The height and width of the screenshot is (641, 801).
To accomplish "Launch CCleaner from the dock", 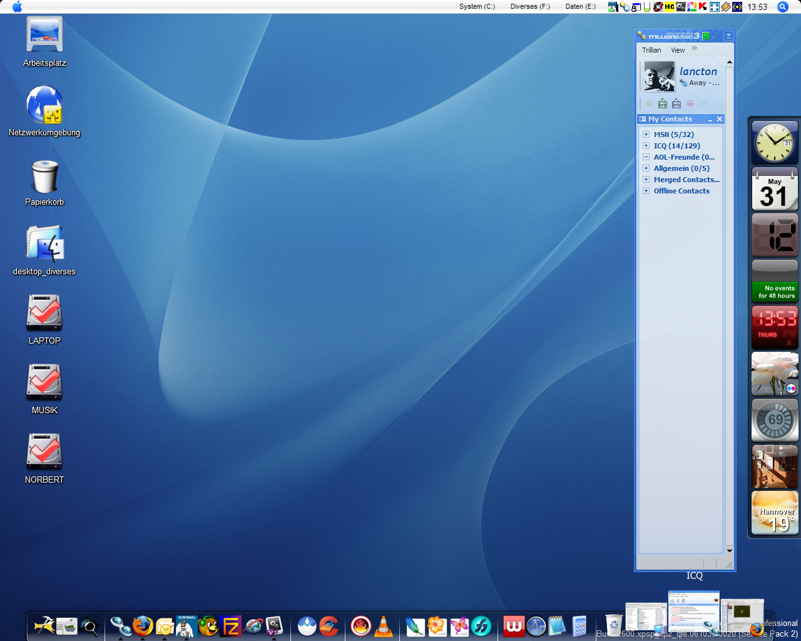I will tap(329, 626).
